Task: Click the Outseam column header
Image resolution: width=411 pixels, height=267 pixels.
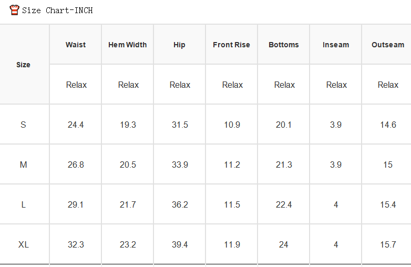Action: 388,45
